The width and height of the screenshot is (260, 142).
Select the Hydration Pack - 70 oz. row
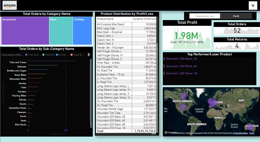point(126,74)
